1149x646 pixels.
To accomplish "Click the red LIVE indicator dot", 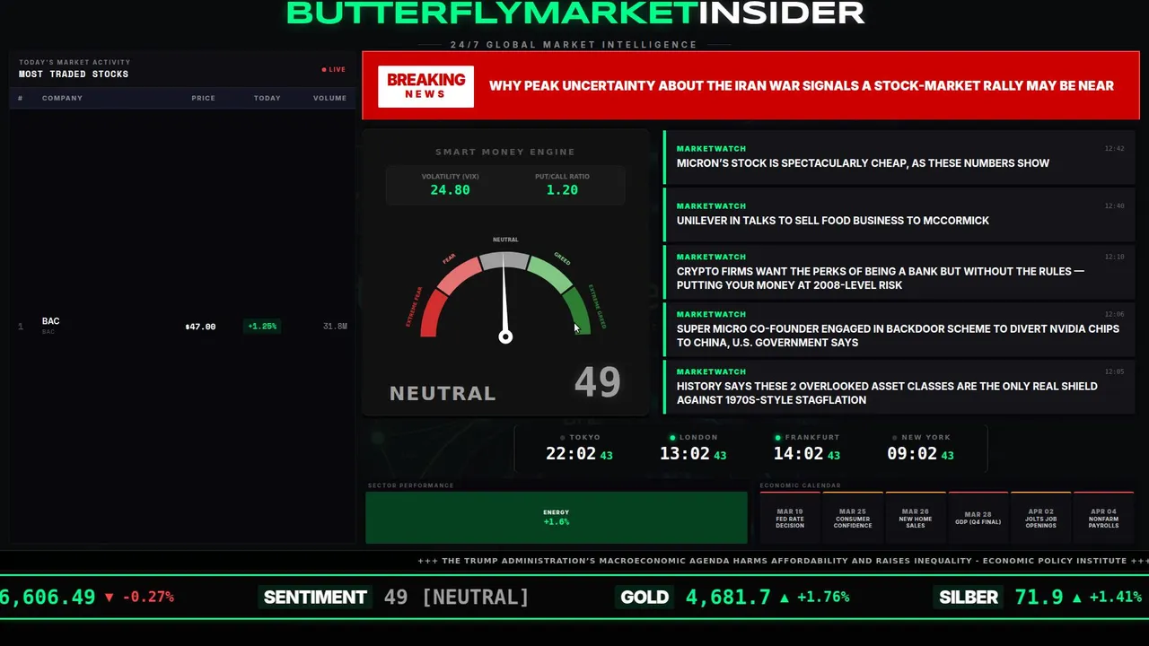I will pos(324,70).
